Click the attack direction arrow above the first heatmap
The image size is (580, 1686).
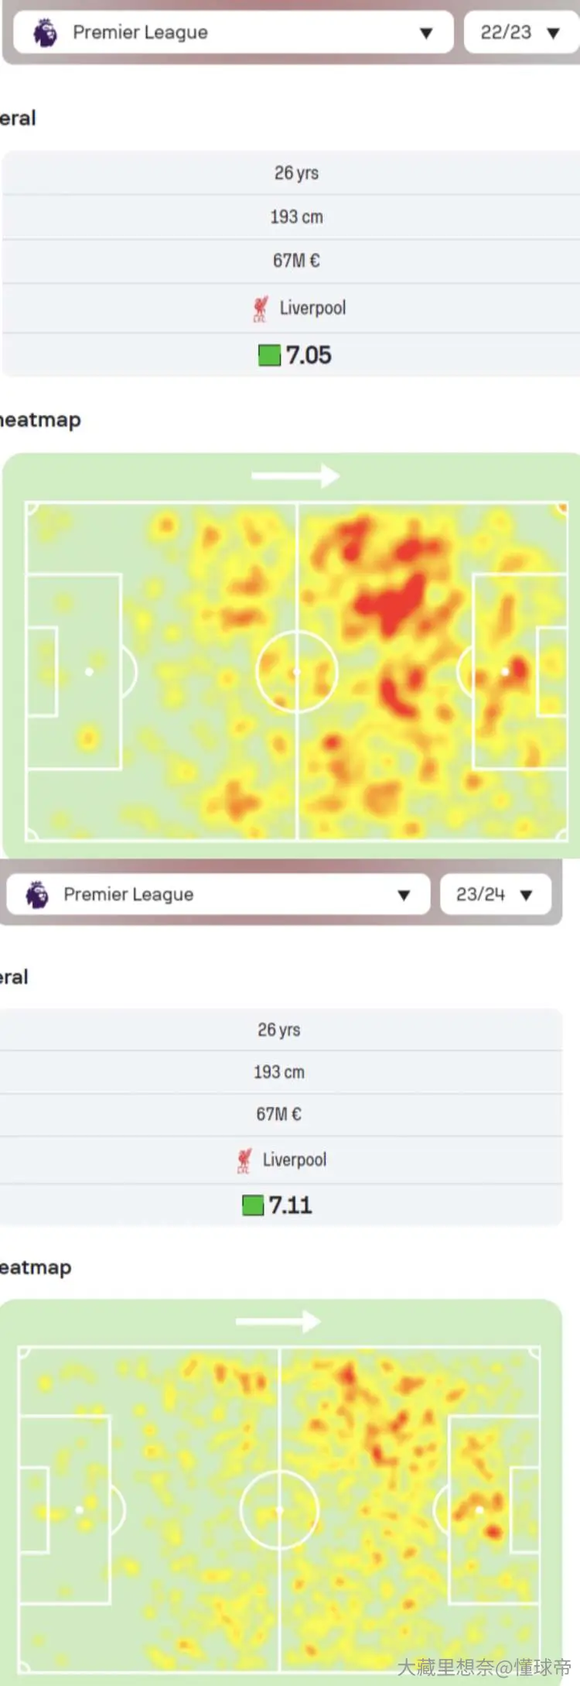pyautogui.click(x=295, y=475)
